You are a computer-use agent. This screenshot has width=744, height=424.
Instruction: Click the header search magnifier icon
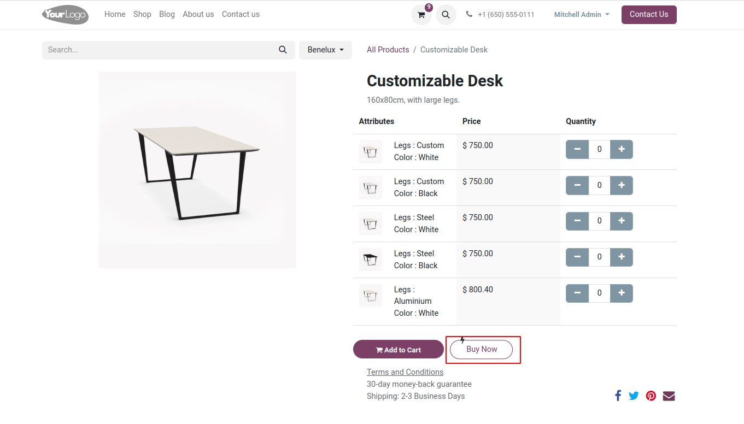[446, 15]
